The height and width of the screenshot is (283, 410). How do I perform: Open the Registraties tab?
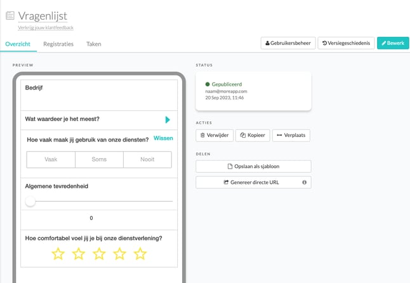58,44
